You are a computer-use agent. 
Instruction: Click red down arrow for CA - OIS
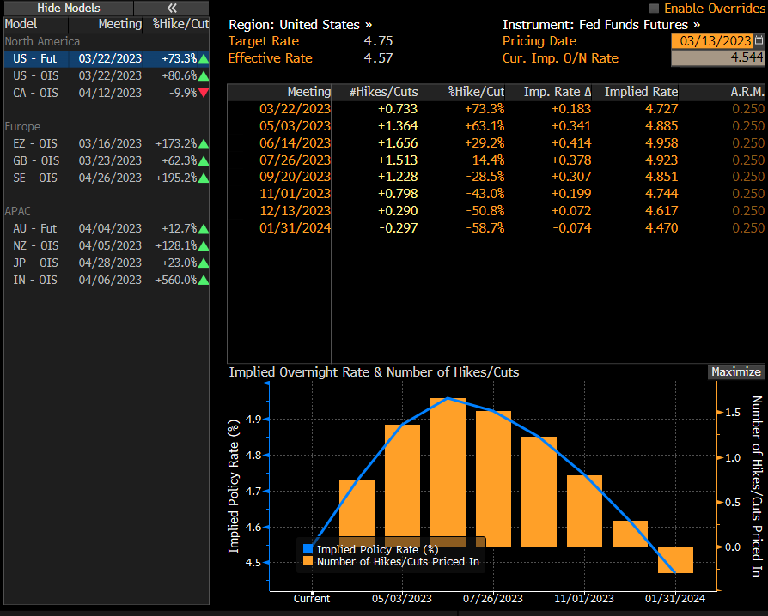(x=204, y=93)
